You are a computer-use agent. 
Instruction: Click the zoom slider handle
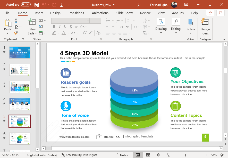[x=185, y=155]
